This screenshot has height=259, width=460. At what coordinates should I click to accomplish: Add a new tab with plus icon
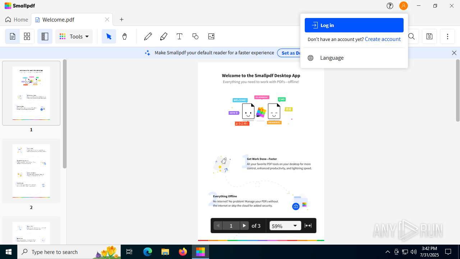121,20
